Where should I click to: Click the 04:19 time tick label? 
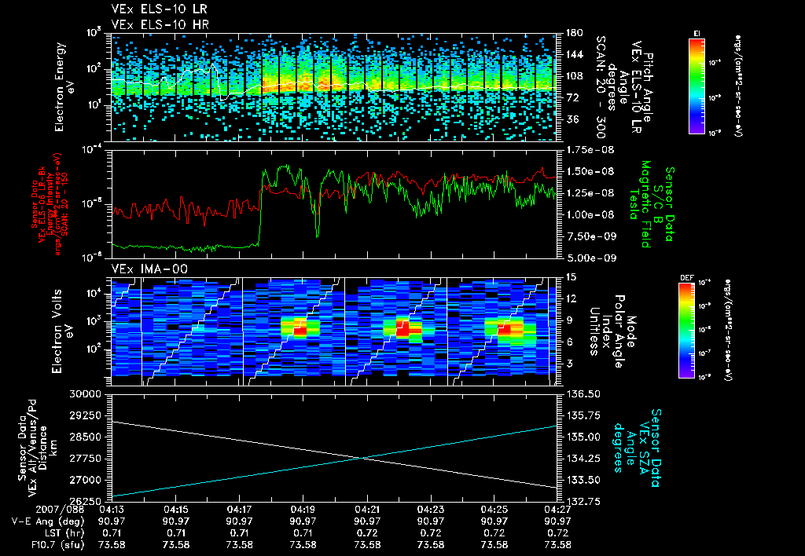303,510
